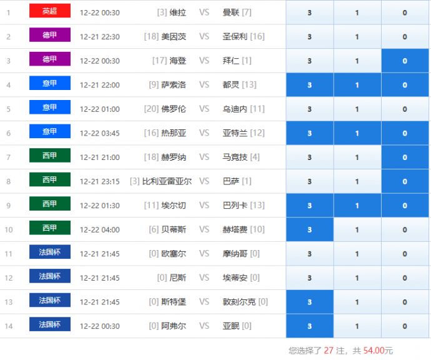
Task: Select 1 for 斯特堡 vs 敦刻尔克 match
Action: click(x=357, y=302)
